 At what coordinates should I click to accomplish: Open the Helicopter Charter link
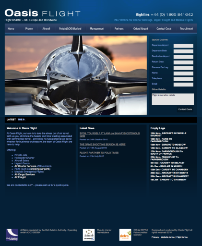pyautogui.click(x=24, y=158)
